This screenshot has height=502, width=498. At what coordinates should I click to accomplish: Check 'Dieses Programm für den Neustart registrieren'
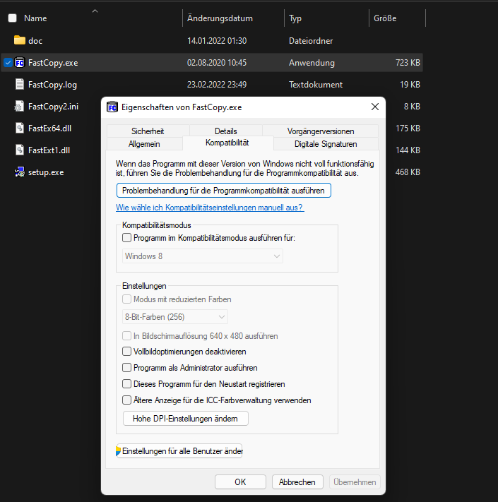coord(127,384)
